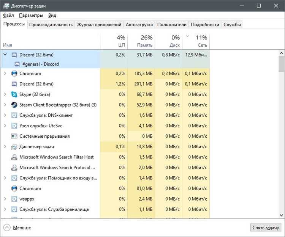The width and height of the screenshot is (285, 237).
Task: Click the gear icon for Служба хранилища
Action: pos(14,209)
